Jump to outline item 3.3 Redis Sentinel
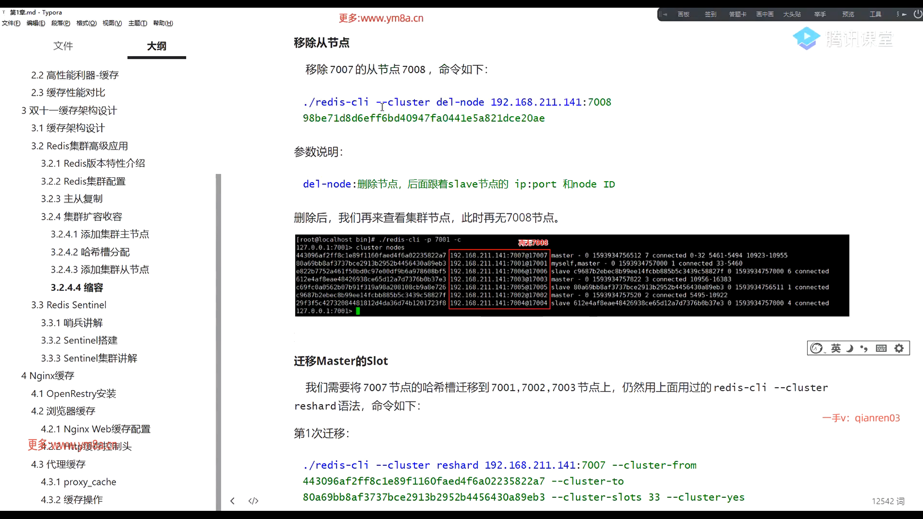 coord(69,305)
